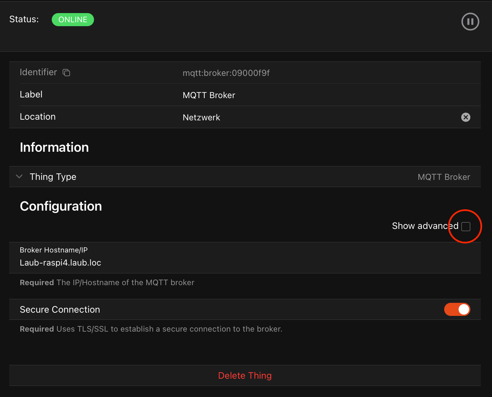The height and width of the screenshot is (397, 492).
Task: Click the MQTT Broker thing type value
Action: tap(444, 177)
